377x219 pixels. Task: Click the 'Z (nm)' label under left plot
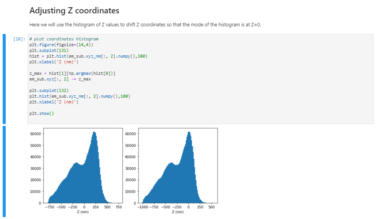(83, 212)
